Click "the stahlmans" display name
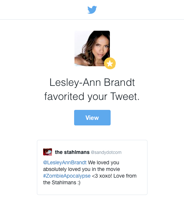Image resolution: width=184 pixels, height=212 pixels. tap(72, 152)
